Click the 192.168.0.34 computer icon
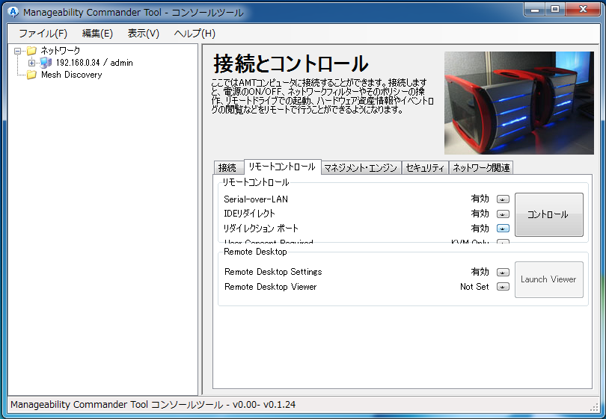This screenshot has width=606, height=419. [46, 63]
